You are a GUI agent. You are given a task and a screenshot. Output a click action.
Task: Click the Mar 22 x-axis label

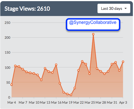(x=79, y=103)
